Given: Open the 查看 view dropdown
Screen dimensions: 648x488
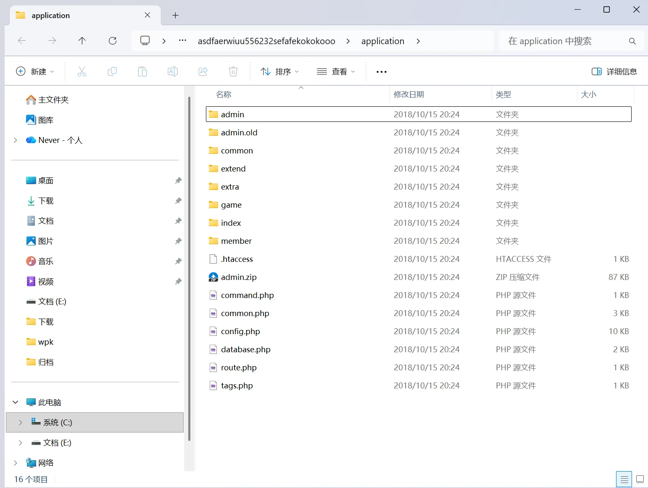Looking at the screenshot, I should click(336, 71).
